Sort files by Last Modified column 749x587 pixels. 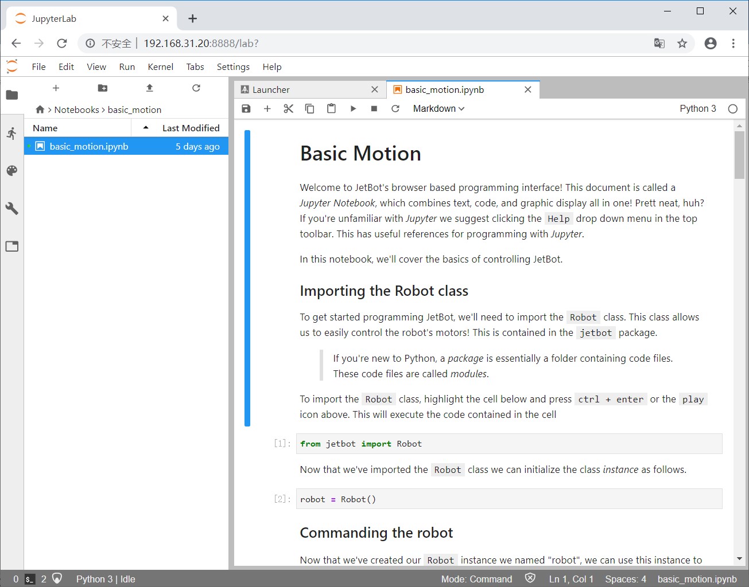(x=191, y=128)
